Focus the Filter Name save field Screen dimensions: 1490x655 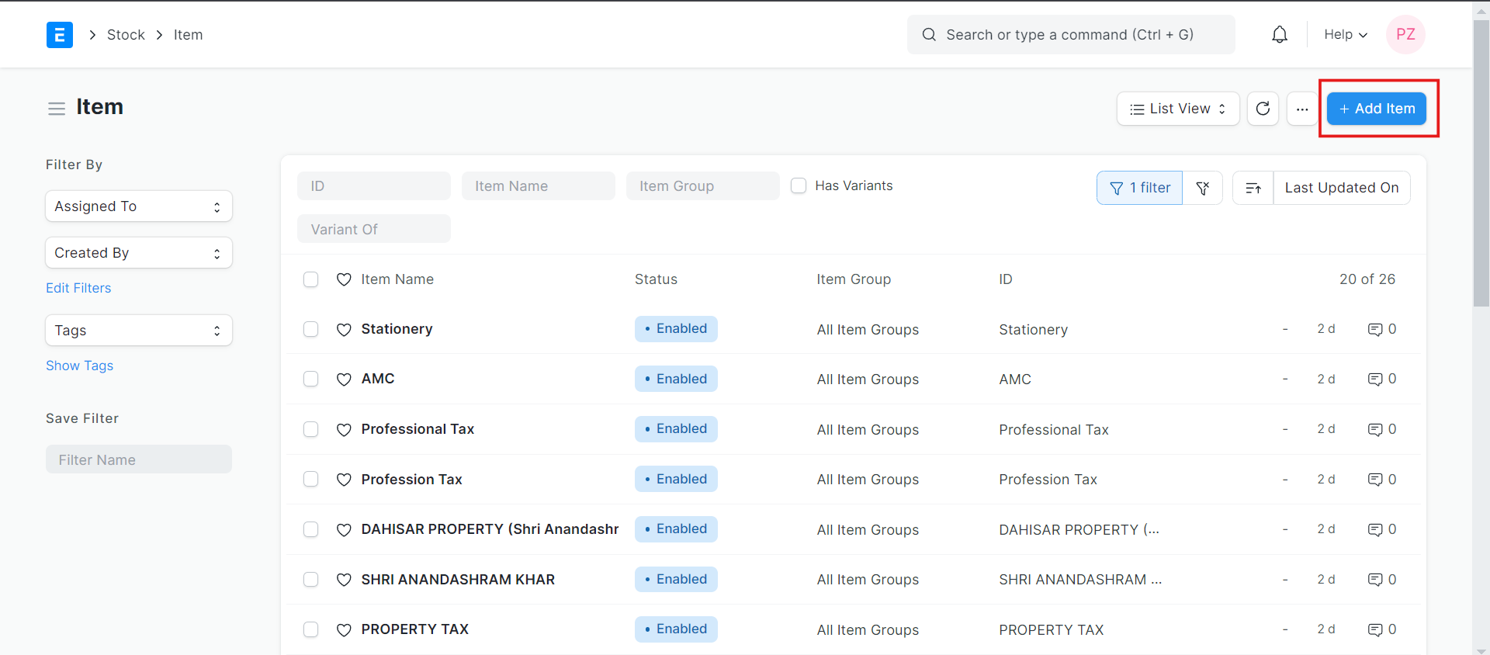139,459
